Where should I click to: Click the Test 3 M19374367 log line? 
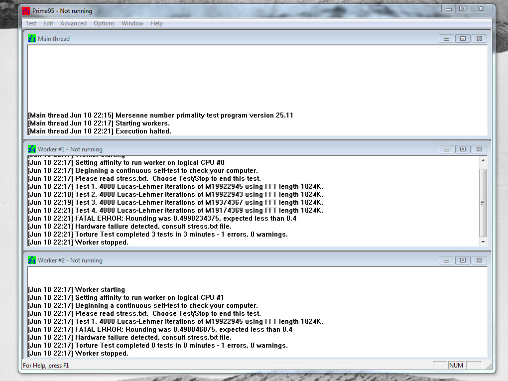coord(176,203)
